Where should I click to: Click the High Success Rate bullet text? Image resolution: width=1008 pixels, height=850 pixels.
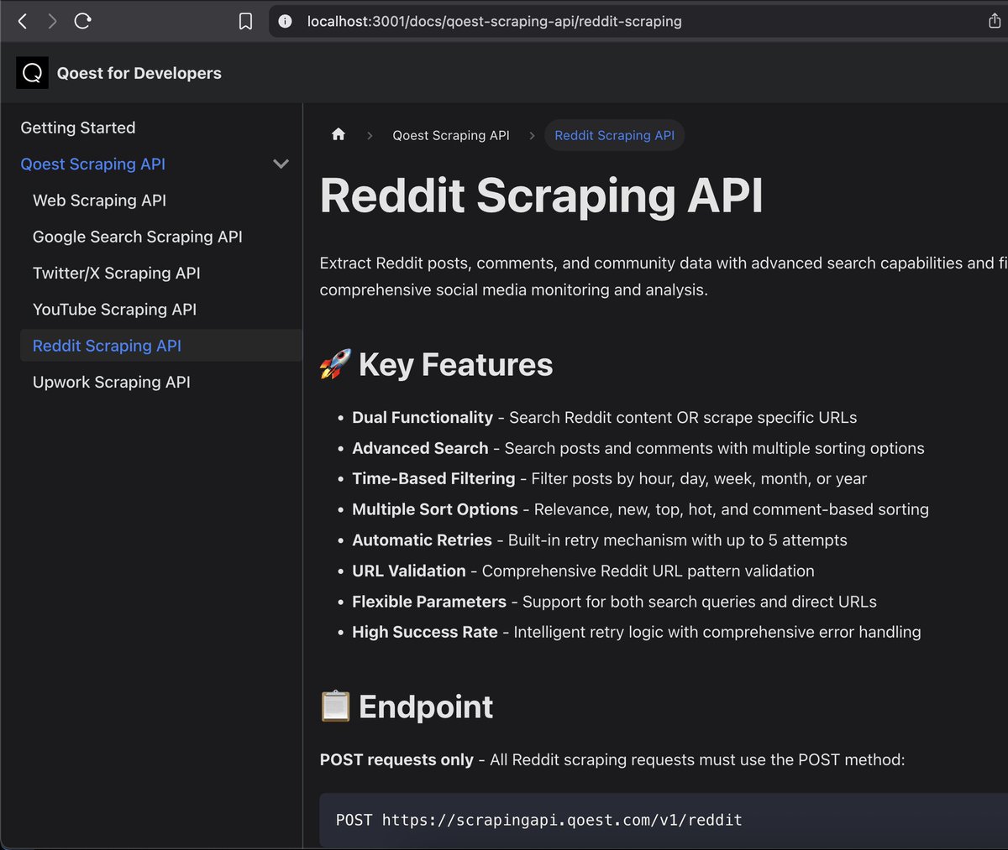tap(637, 632)
